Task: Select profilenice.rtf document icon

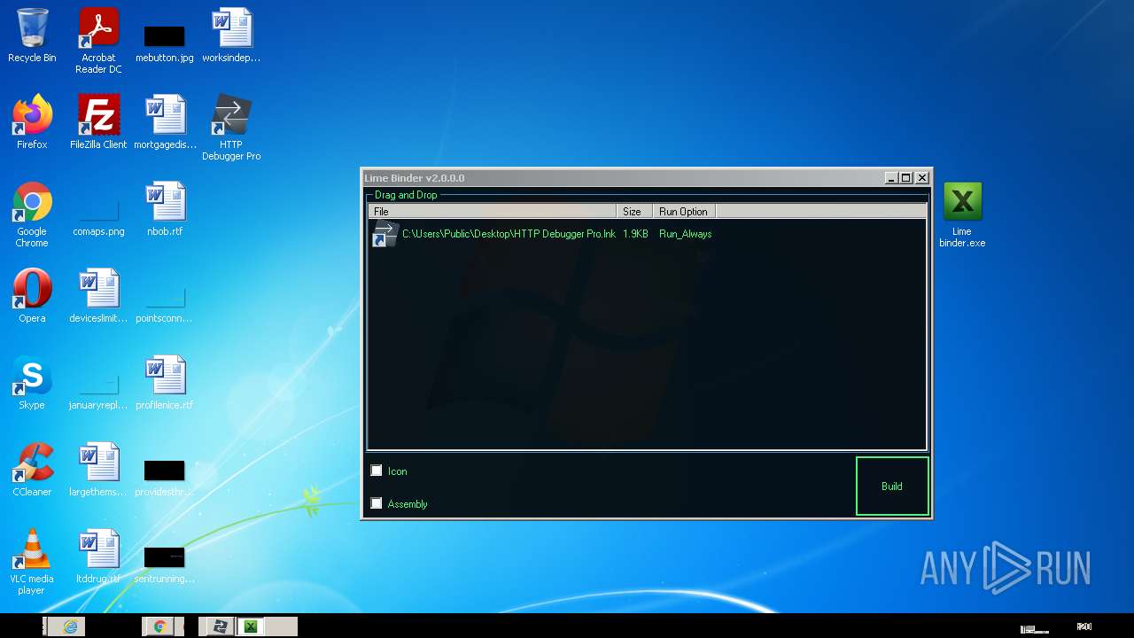Action: 165,383
